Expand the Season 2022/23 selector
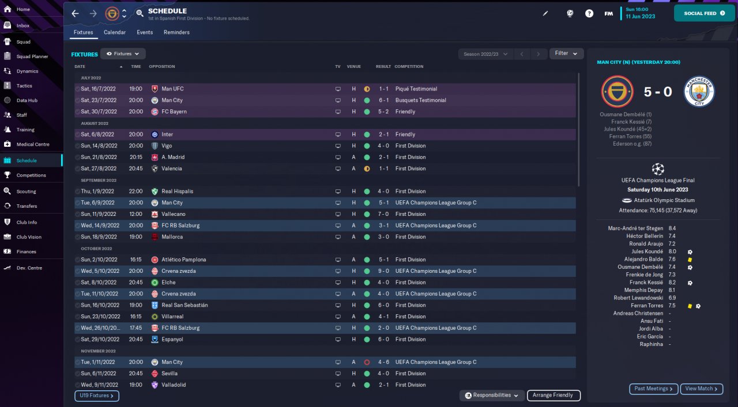Screen dimensions: 738x407 click(485, 54)
